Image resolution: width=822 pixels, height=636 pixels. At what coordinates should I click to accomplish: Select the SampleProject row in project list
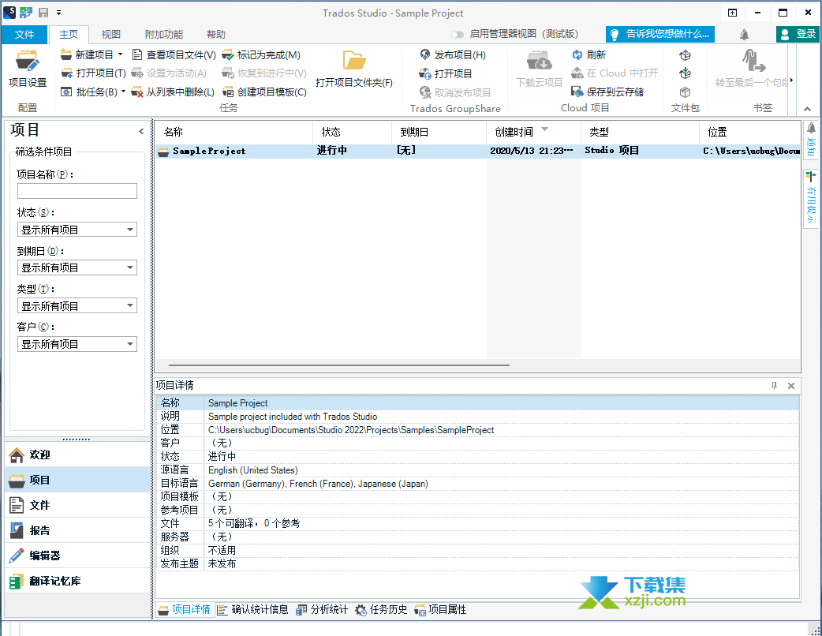click(x=477, y=151)
